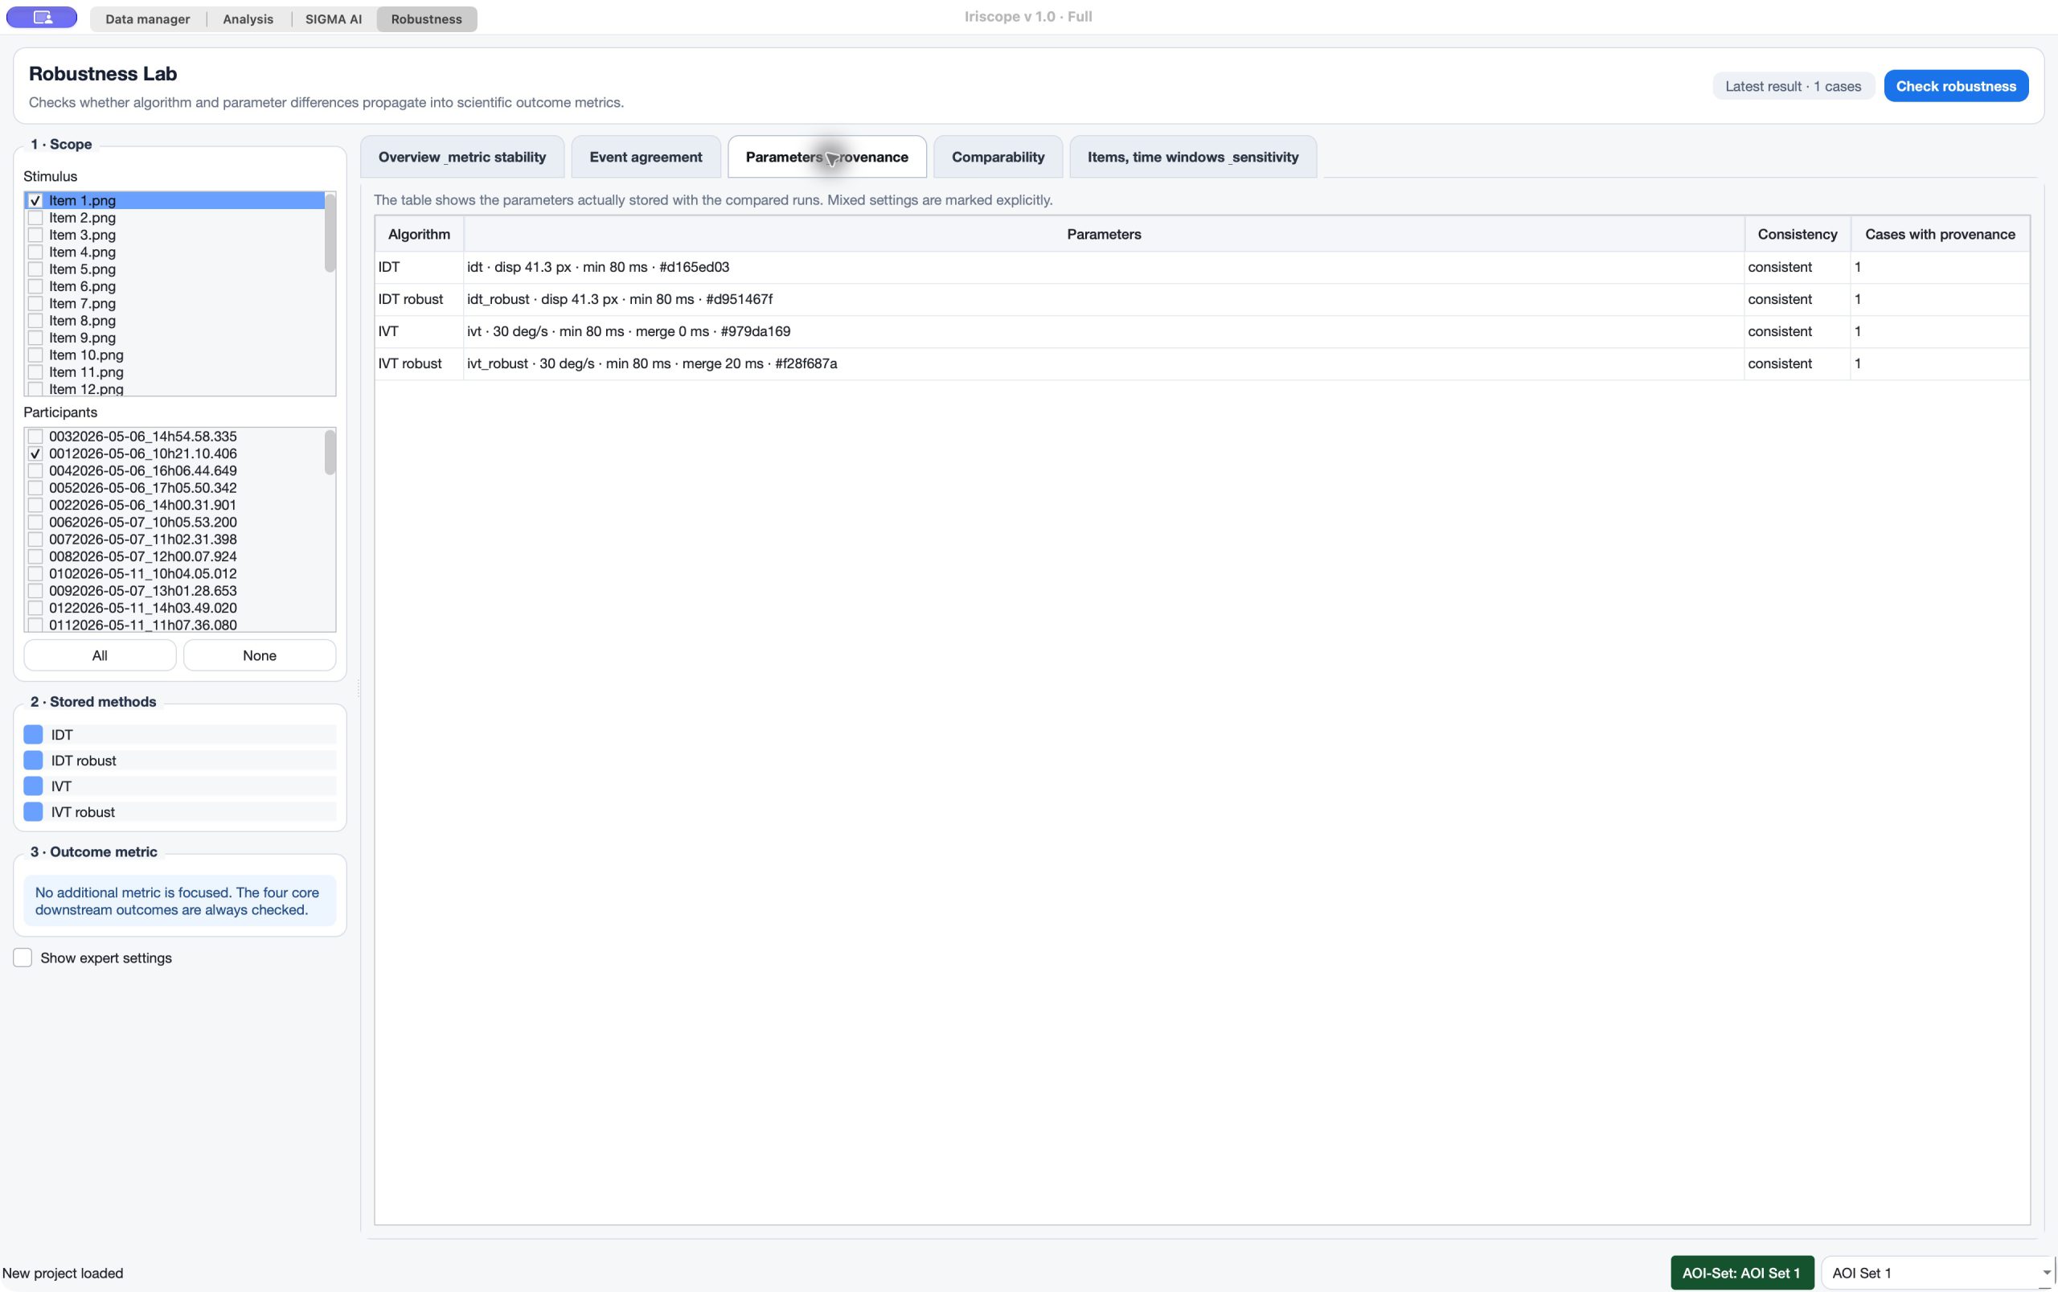
Task: Open the Data manager tab
Action: pos(148,18)
